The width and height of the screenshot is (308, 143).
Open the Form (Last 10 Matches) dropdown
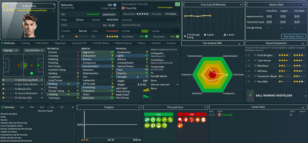pos(213,5)
